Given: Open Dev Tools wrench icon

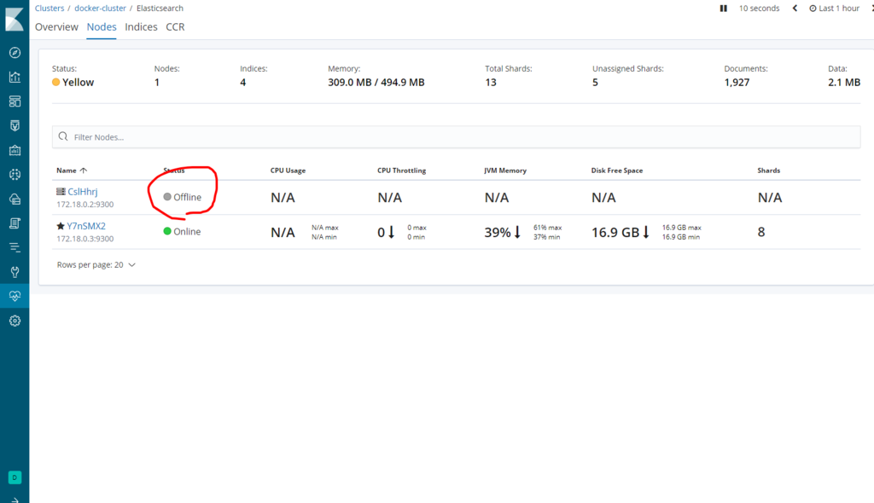Looking at the screenshot, I should [x=15, y=272].
